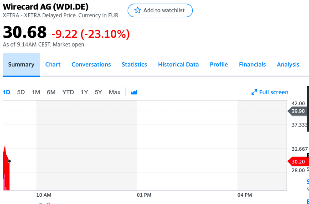
Task: Click the Add to watchlist button
Action: click(x=160, y=10)
